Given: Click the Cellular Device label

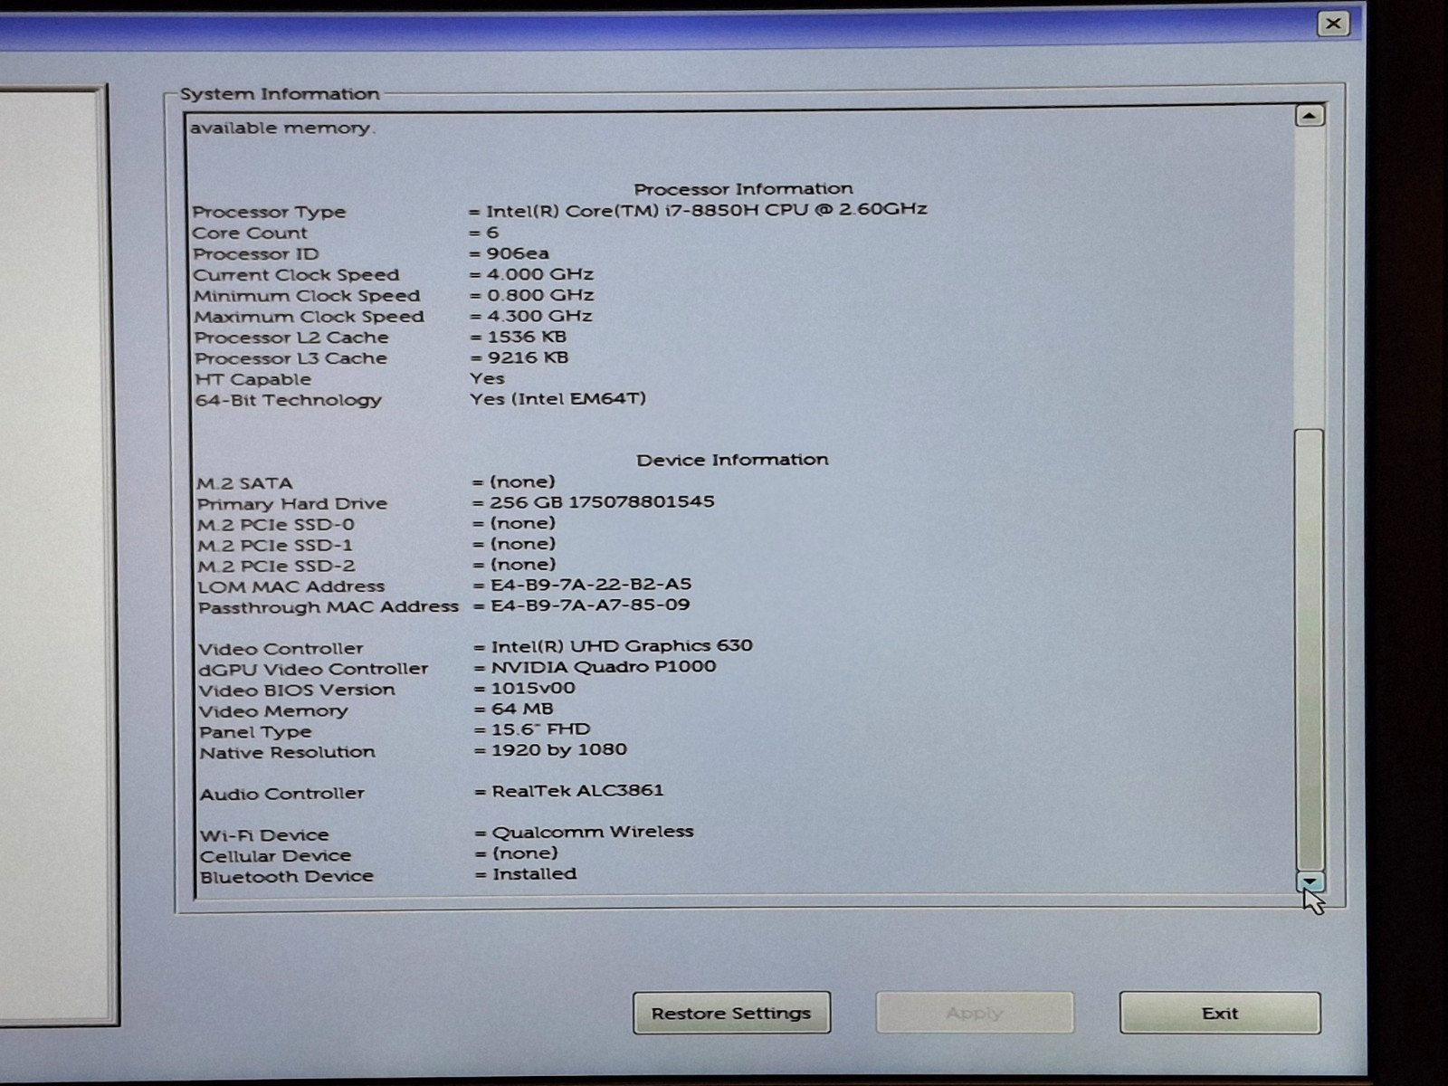Looking at the screenshot, I should coord(276,856).
